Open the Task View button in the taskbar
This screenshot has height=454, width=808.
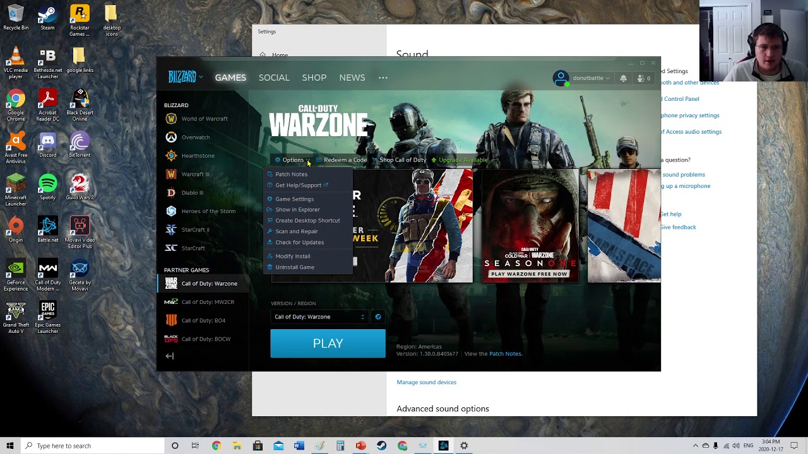coord(195,446)
